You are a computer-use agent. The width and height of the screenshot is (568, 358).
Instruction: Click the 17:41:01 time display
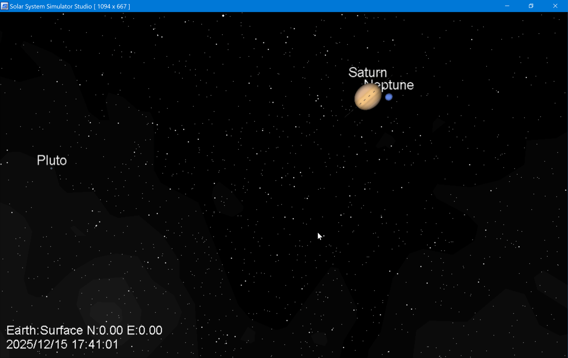95,344
